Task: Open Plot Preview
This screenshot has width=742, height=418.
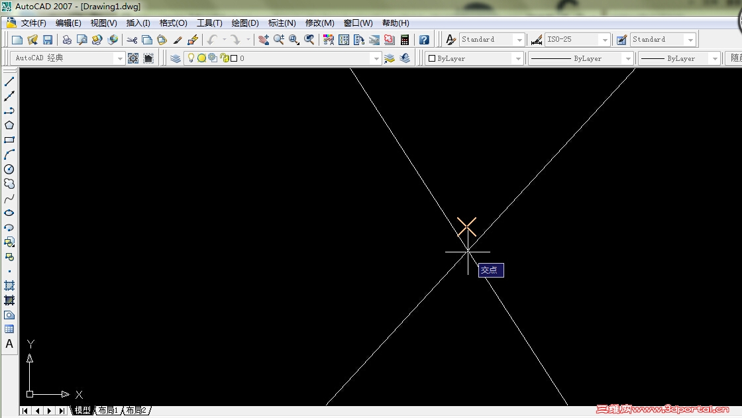Action: pos(82,40)
